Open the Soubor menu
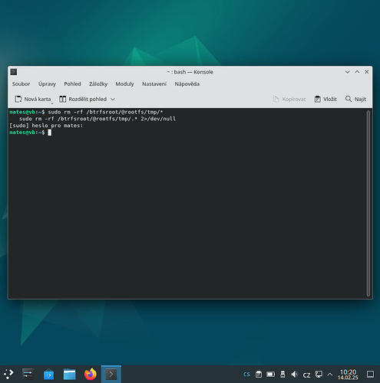The image size is (380, 383). 21,84
